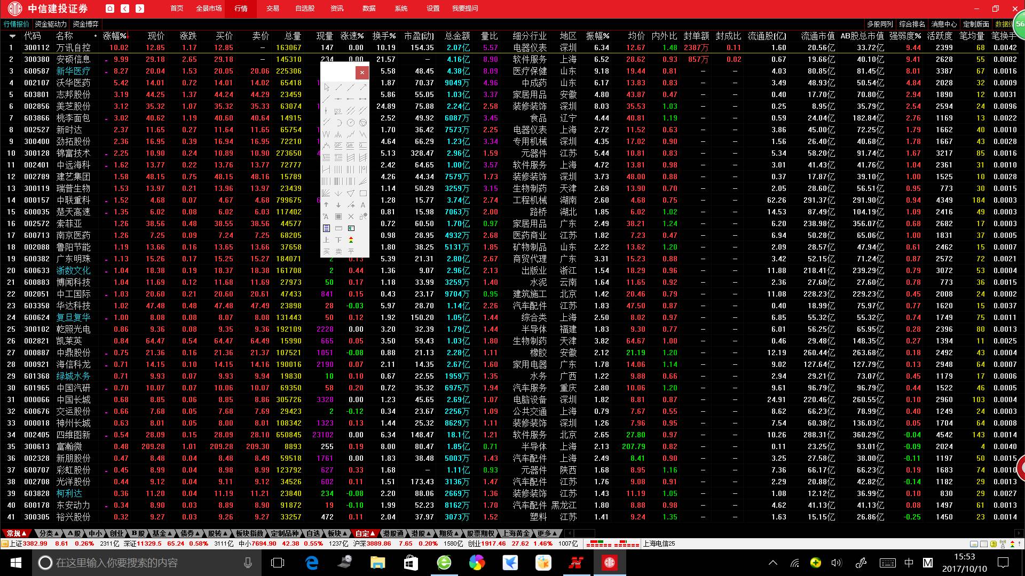The height and width of the screenshot is (576, 1025).
Task: Expand the 自定 bottom tab menu
Action: [365, 533]
